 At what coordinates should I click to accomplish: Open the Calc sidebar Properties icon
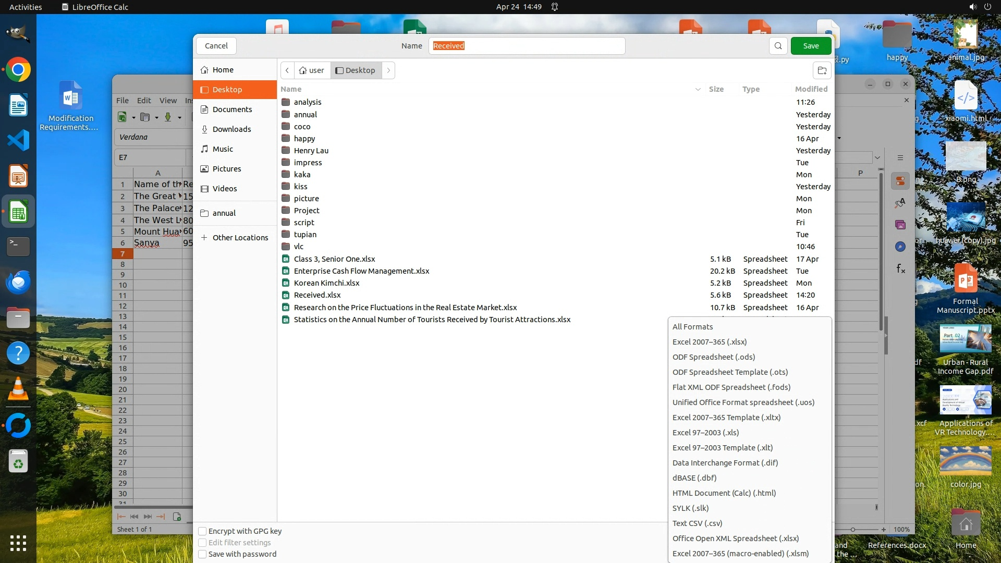[x=900, y=181]
